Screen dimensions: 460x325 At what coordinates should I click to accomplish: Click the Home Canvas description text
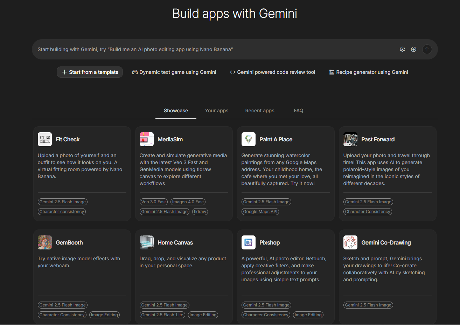click(183, 262)
